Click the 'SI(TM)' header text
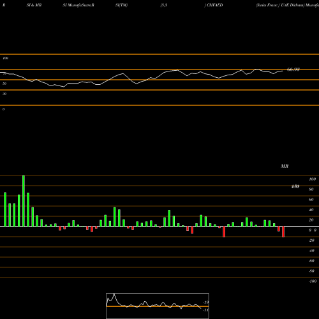 pyautogui.click(x=121, y=5)
